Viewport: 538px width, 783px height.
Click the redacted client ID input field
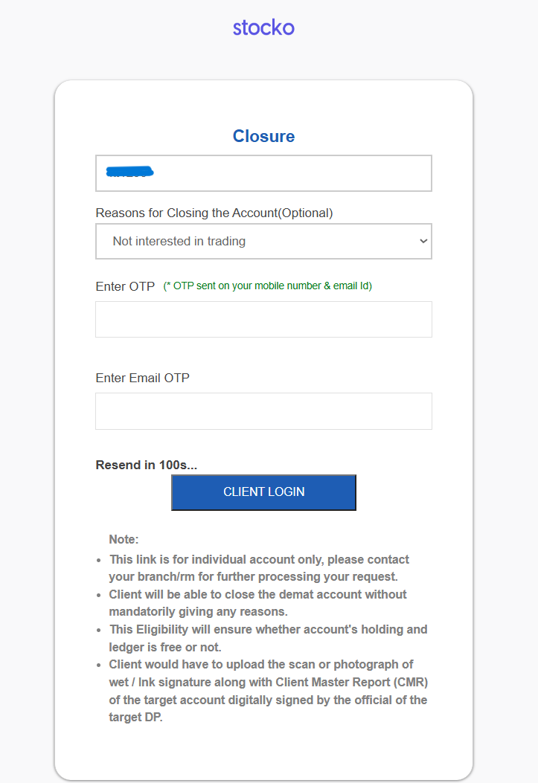[x=290, y=173]
